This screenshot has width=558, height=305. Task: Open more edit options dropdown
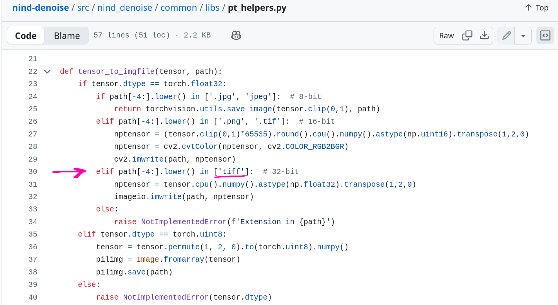point(523,36)
